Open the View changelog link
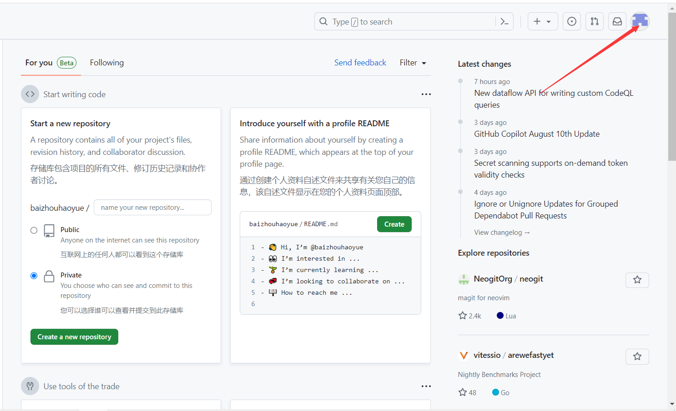This screenshot has height=411, width=676. click(x=502, y=232)
